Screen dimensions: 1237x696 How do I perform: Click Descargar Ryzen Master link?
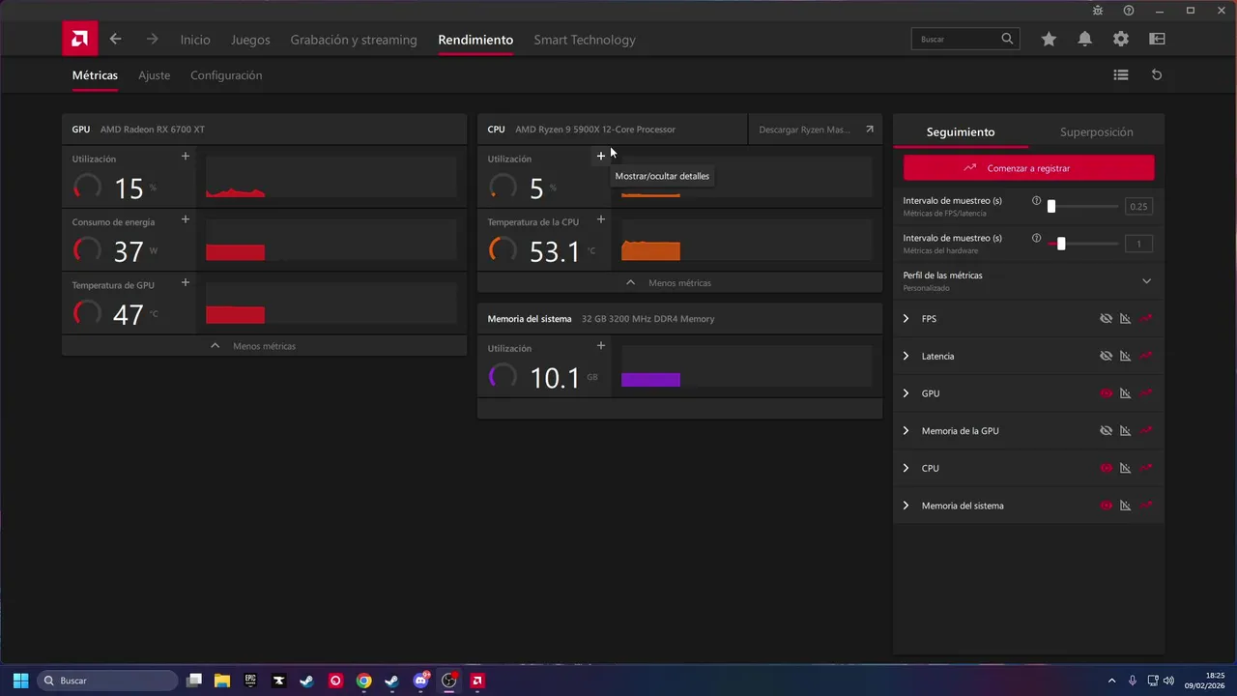[816, 130]
